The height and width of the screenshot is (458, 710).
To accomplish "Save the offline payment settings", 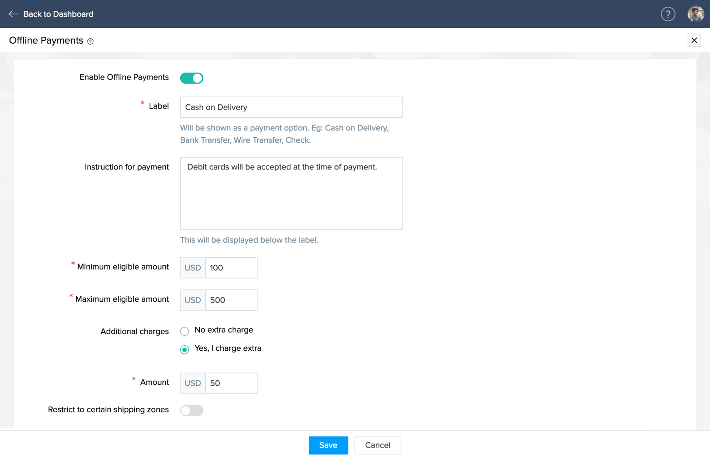I will click(328, 445).
